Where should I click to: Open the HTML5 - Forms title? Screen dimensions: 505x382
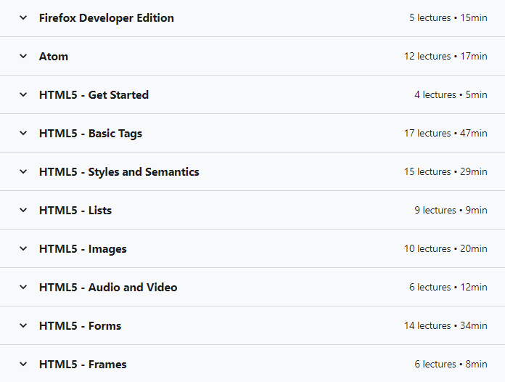(81, 325)
